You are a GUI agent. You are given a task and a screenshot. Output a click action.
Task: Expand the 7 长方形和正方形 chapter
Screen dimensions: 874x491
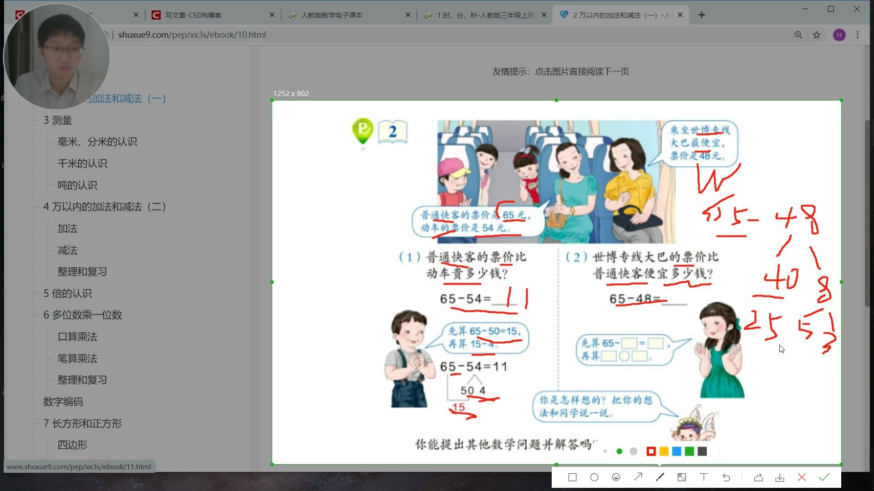[82, 423]
